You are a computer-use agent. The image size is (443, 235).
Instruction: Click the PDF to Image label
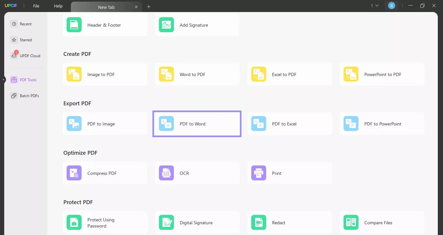(101, 124)
